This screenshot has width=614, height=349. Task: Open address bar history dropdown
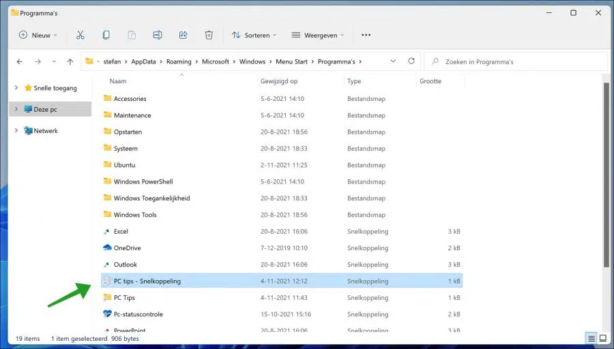click(x=393, y=61)
